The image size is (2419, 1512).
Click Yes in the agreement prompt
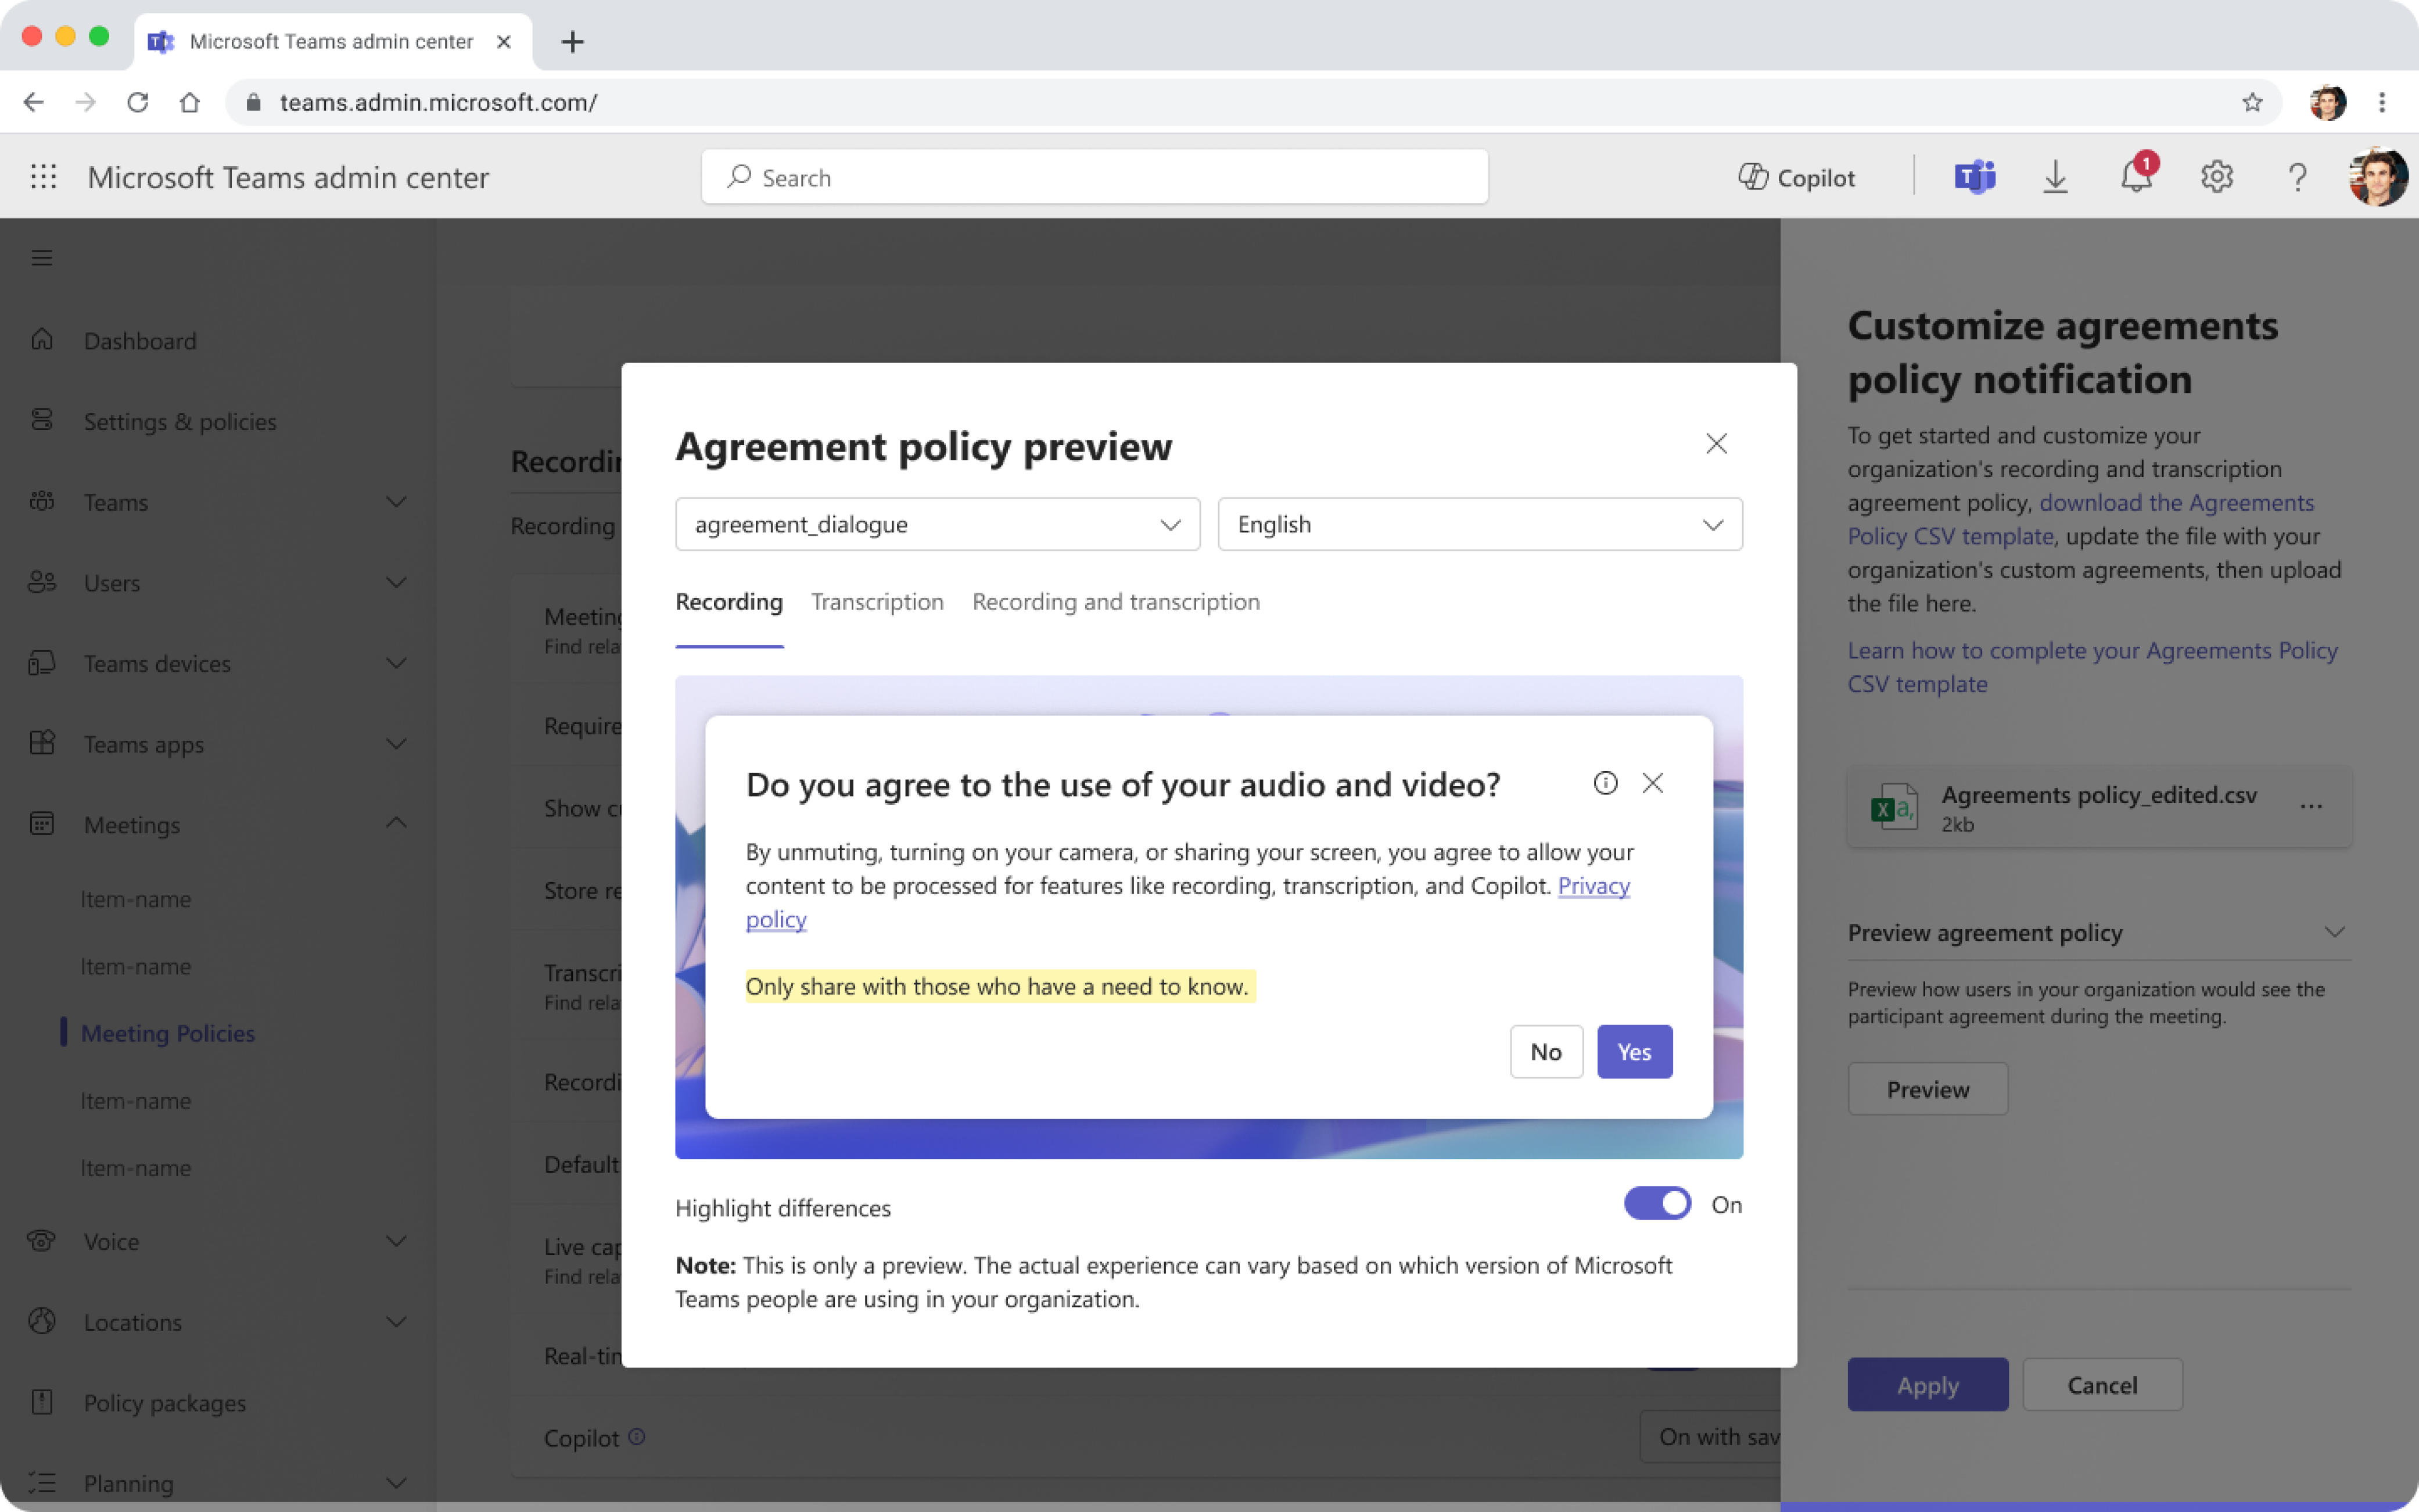[x=1634, y=1052]
